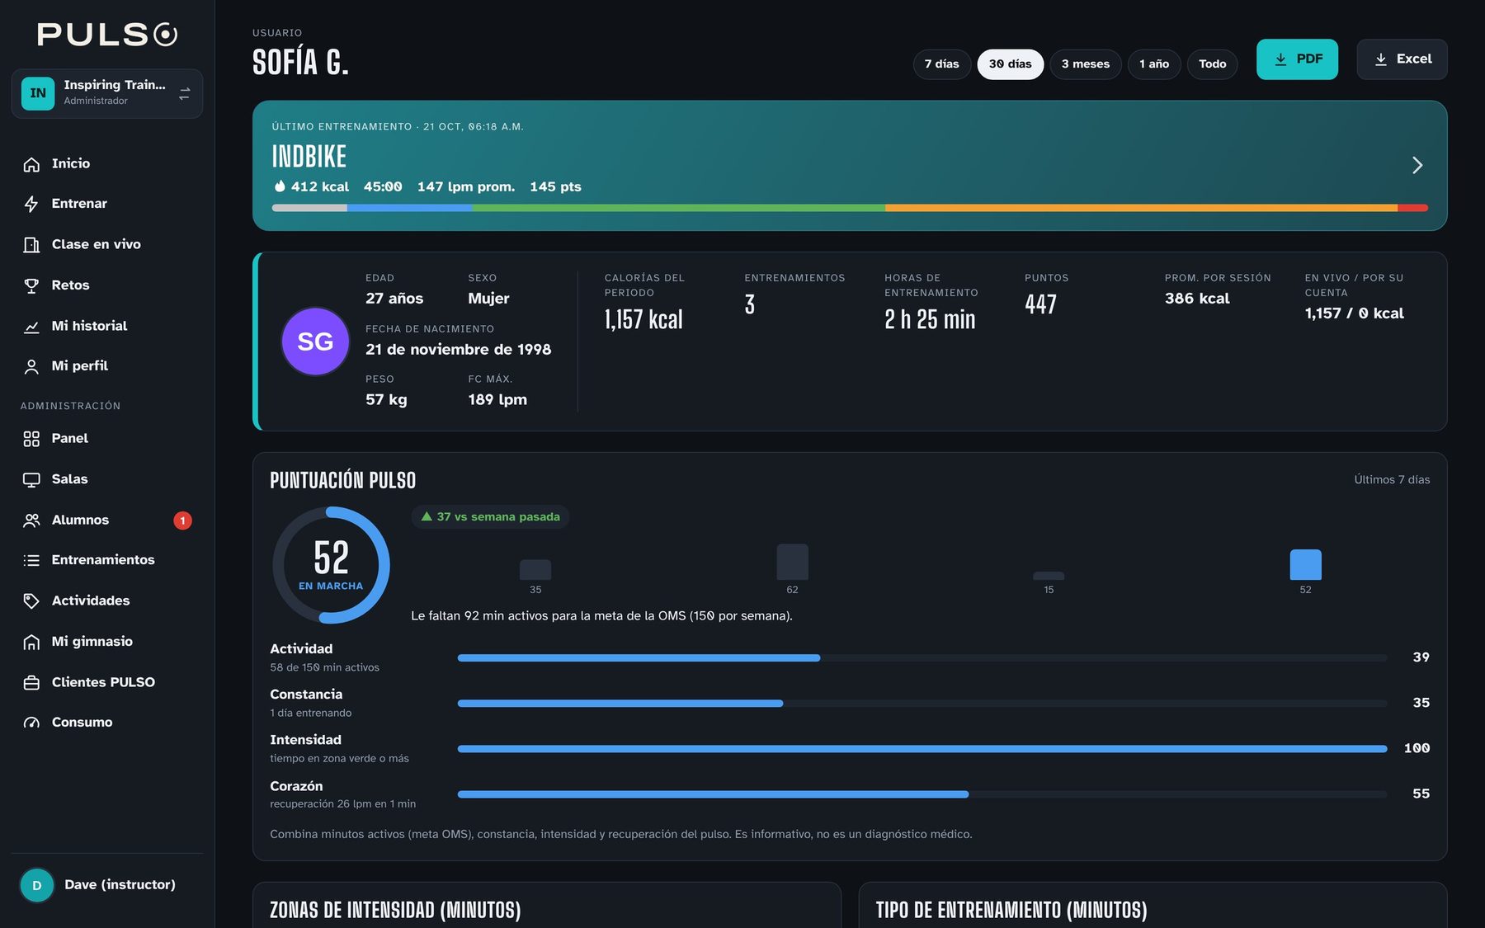
Task: Click the Clientes PULSO briefcase icon
Action: coord(31,683)
